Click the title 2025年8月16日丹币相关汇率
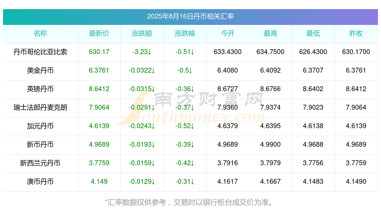This screenshot has height=212, width=381. [190, 16]
